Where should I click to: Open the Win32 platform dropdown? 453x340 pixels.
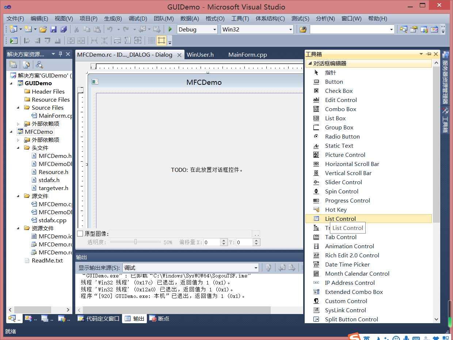290,30
